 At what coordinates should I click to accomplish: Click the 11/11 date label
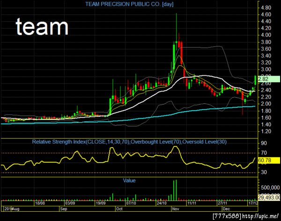click(192, 203)
